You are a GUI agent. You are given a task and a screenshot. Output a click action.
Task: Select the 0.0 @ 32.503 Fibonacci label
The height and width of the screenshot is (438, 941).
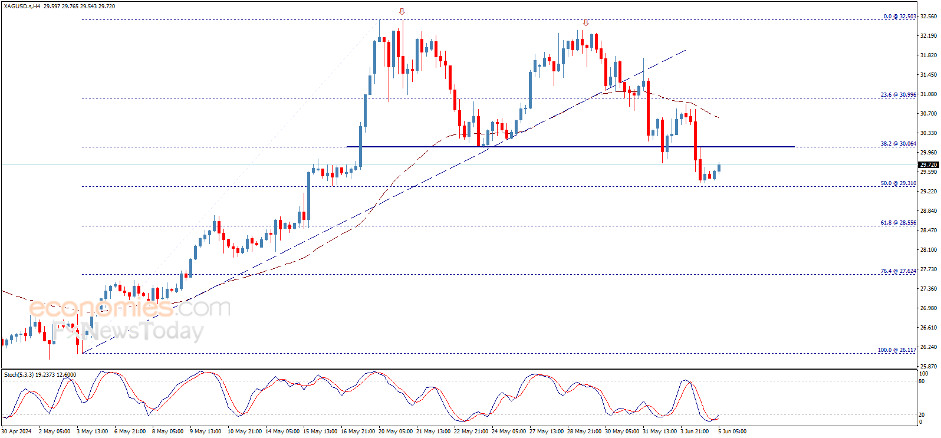pos(900,17)
